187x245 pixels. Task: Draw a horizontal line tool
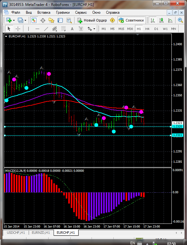click(x=37, y=29)
